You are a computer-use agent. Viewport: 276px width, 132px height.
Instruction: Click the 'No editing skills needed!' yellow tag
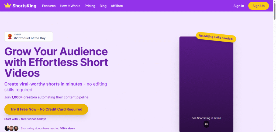pyautogui.click(x=216, y=37)
